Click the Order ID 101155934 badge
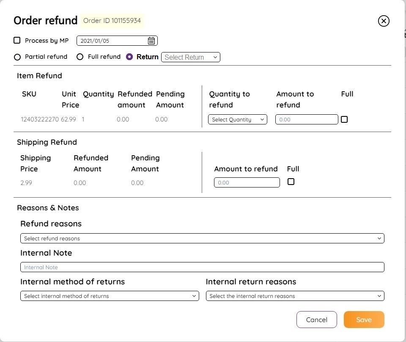406x342 pixels. pyautogui.click(x=112, y=20)
